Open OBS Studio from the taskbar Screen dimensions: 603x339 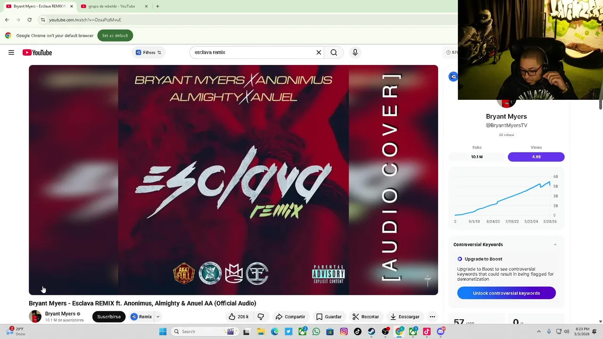(x=385, y=331)
